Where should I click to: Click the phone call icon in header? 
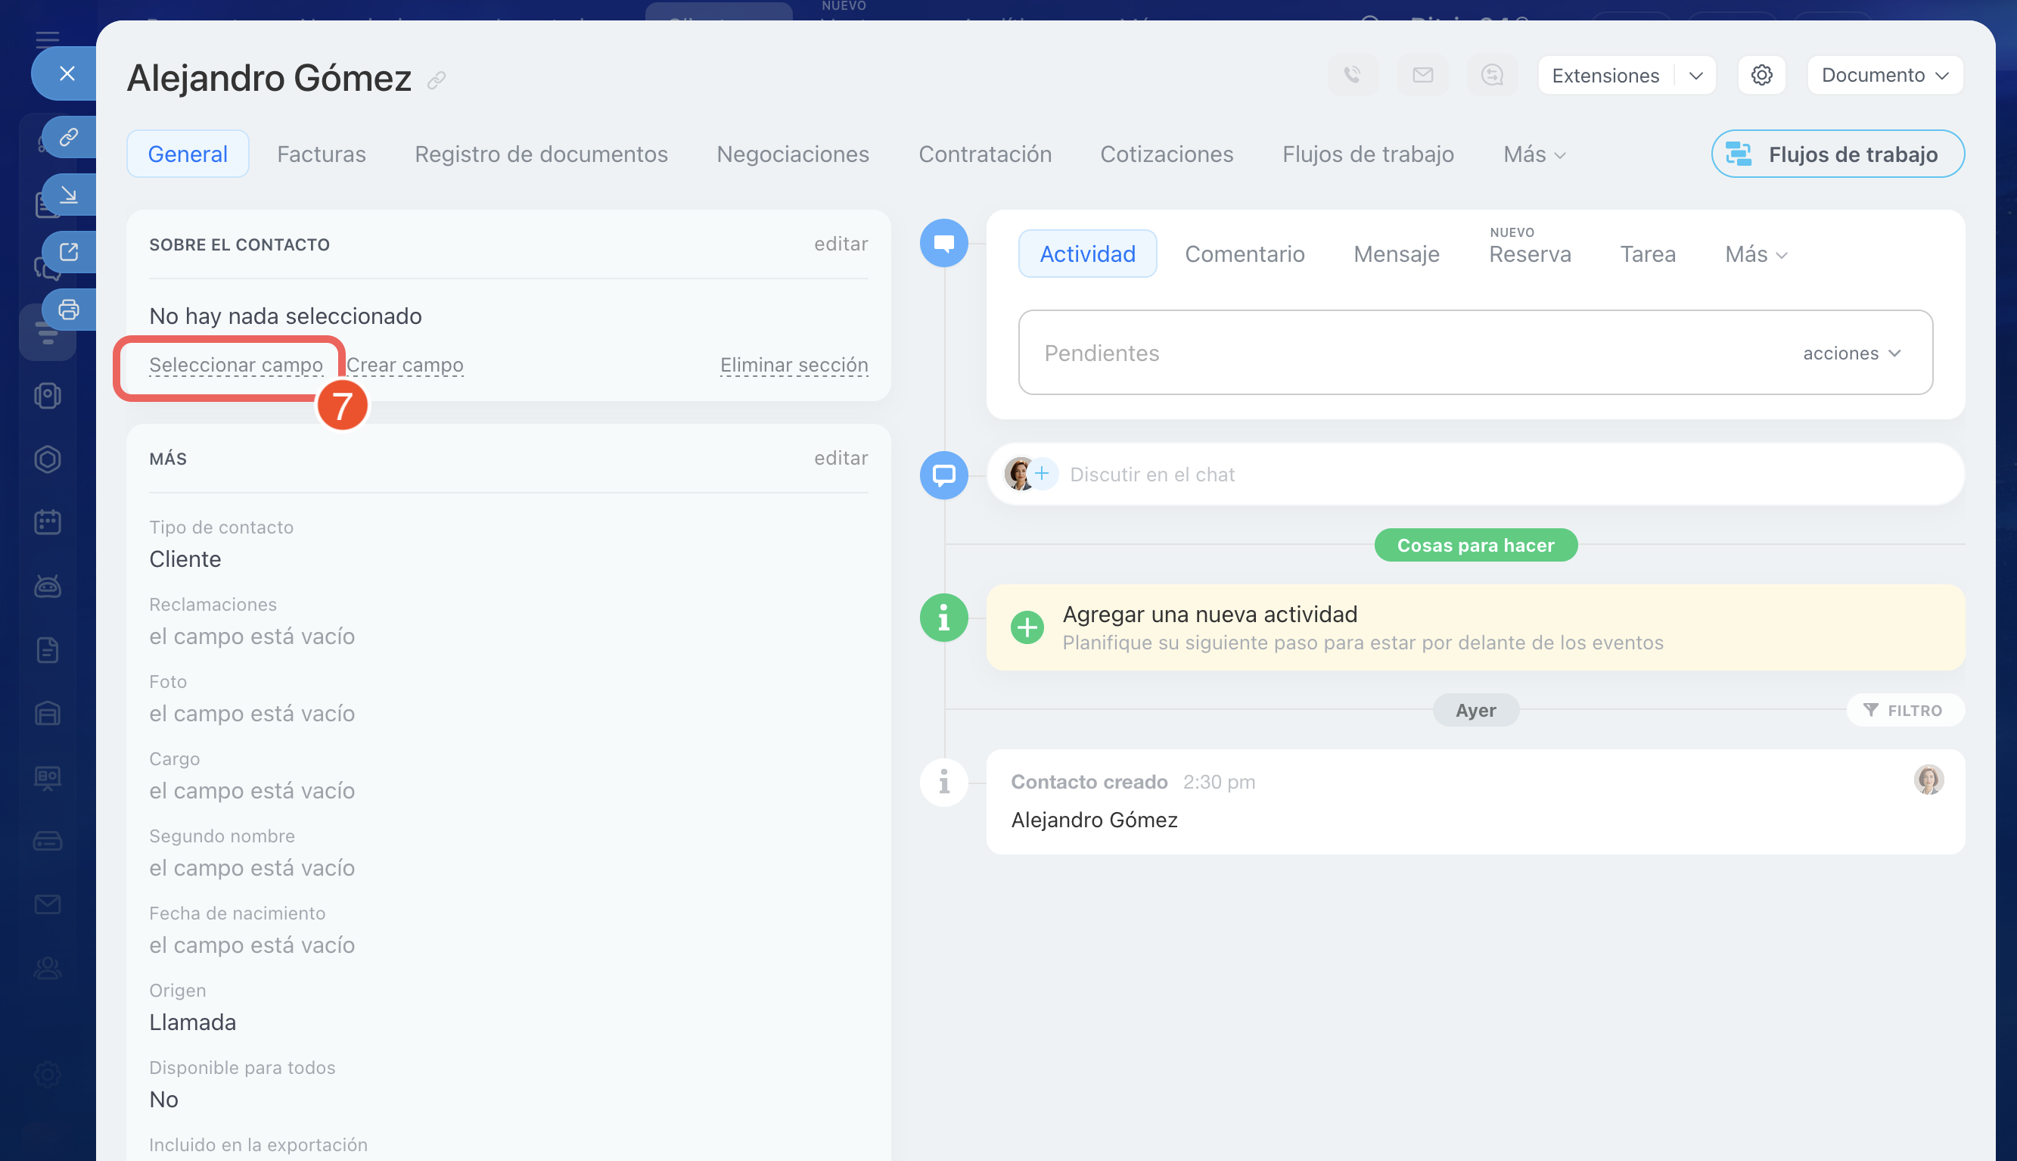point(1353,75)
